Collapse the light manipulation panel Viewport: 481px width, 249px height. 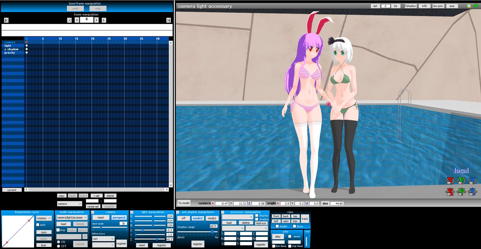tap(131, 212)
